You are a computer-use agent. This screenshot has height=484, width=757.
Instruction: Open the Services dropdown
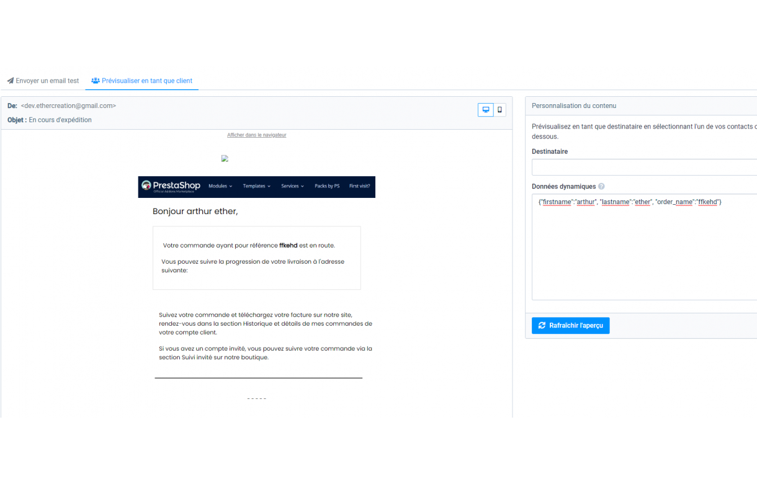292,186
